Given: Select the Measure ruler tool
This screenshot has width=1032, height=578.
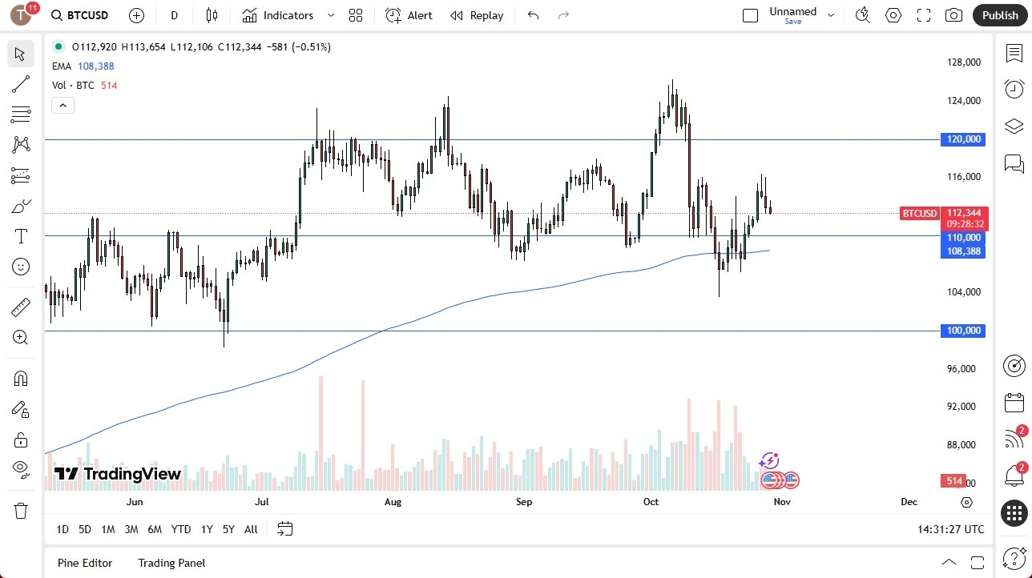Looking at the screenshot, I should (20, 307).
